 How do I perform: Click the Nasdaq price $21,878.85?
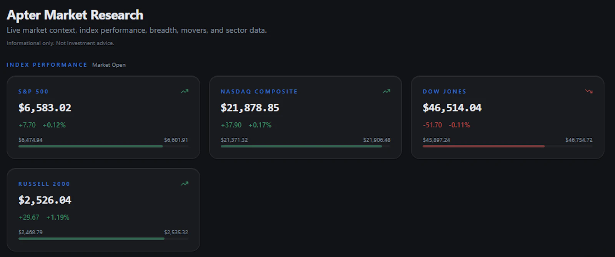coord(250,108)
